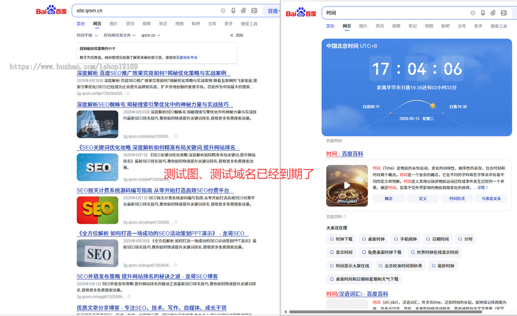Start voice search in site:qrsm.cn window
This screenshot has width=517, height=316.
pyautogui.click(x=233, y=10)
